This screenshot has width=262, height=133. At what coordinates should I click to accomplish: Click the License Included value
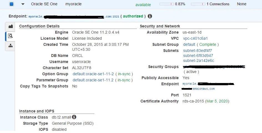click(87, 38)
